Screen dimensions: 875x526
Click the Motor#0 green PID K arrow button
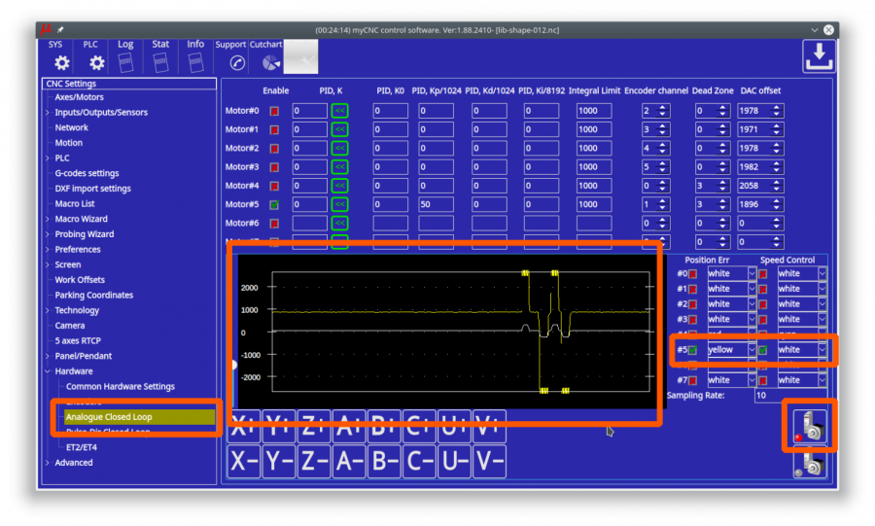pyautogui.click(x=339, y=111)
